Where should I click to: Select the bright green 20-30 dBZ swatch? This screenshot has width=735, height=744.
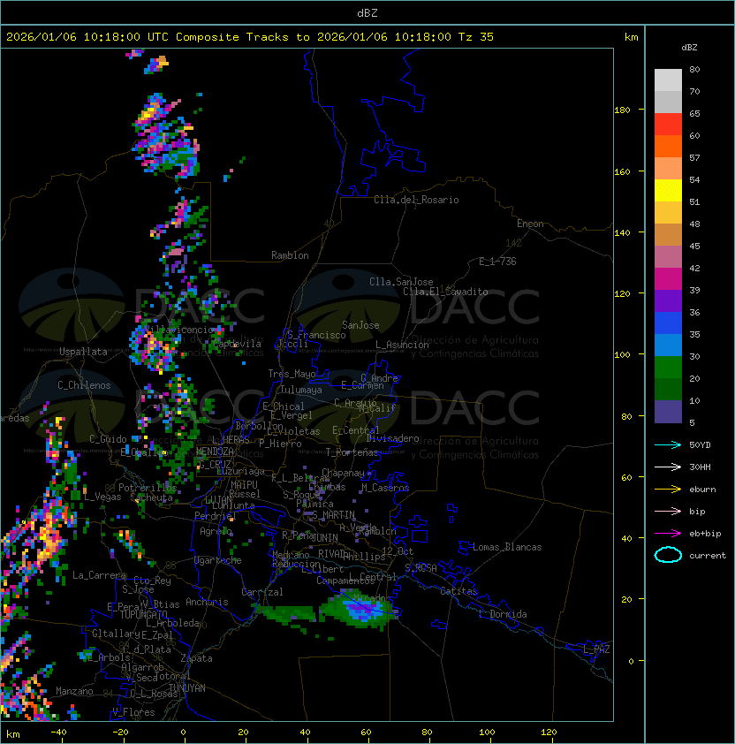pyautogui.click(x=668, y=368)
